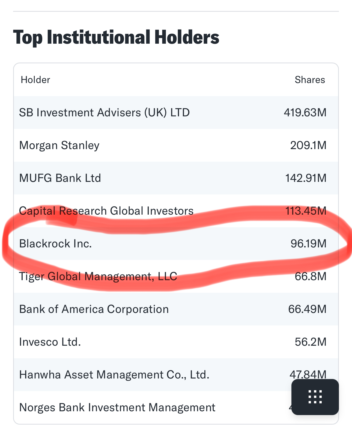Tap the 209.1M shares value
This screenshot has width=352, height=435.
308,145
